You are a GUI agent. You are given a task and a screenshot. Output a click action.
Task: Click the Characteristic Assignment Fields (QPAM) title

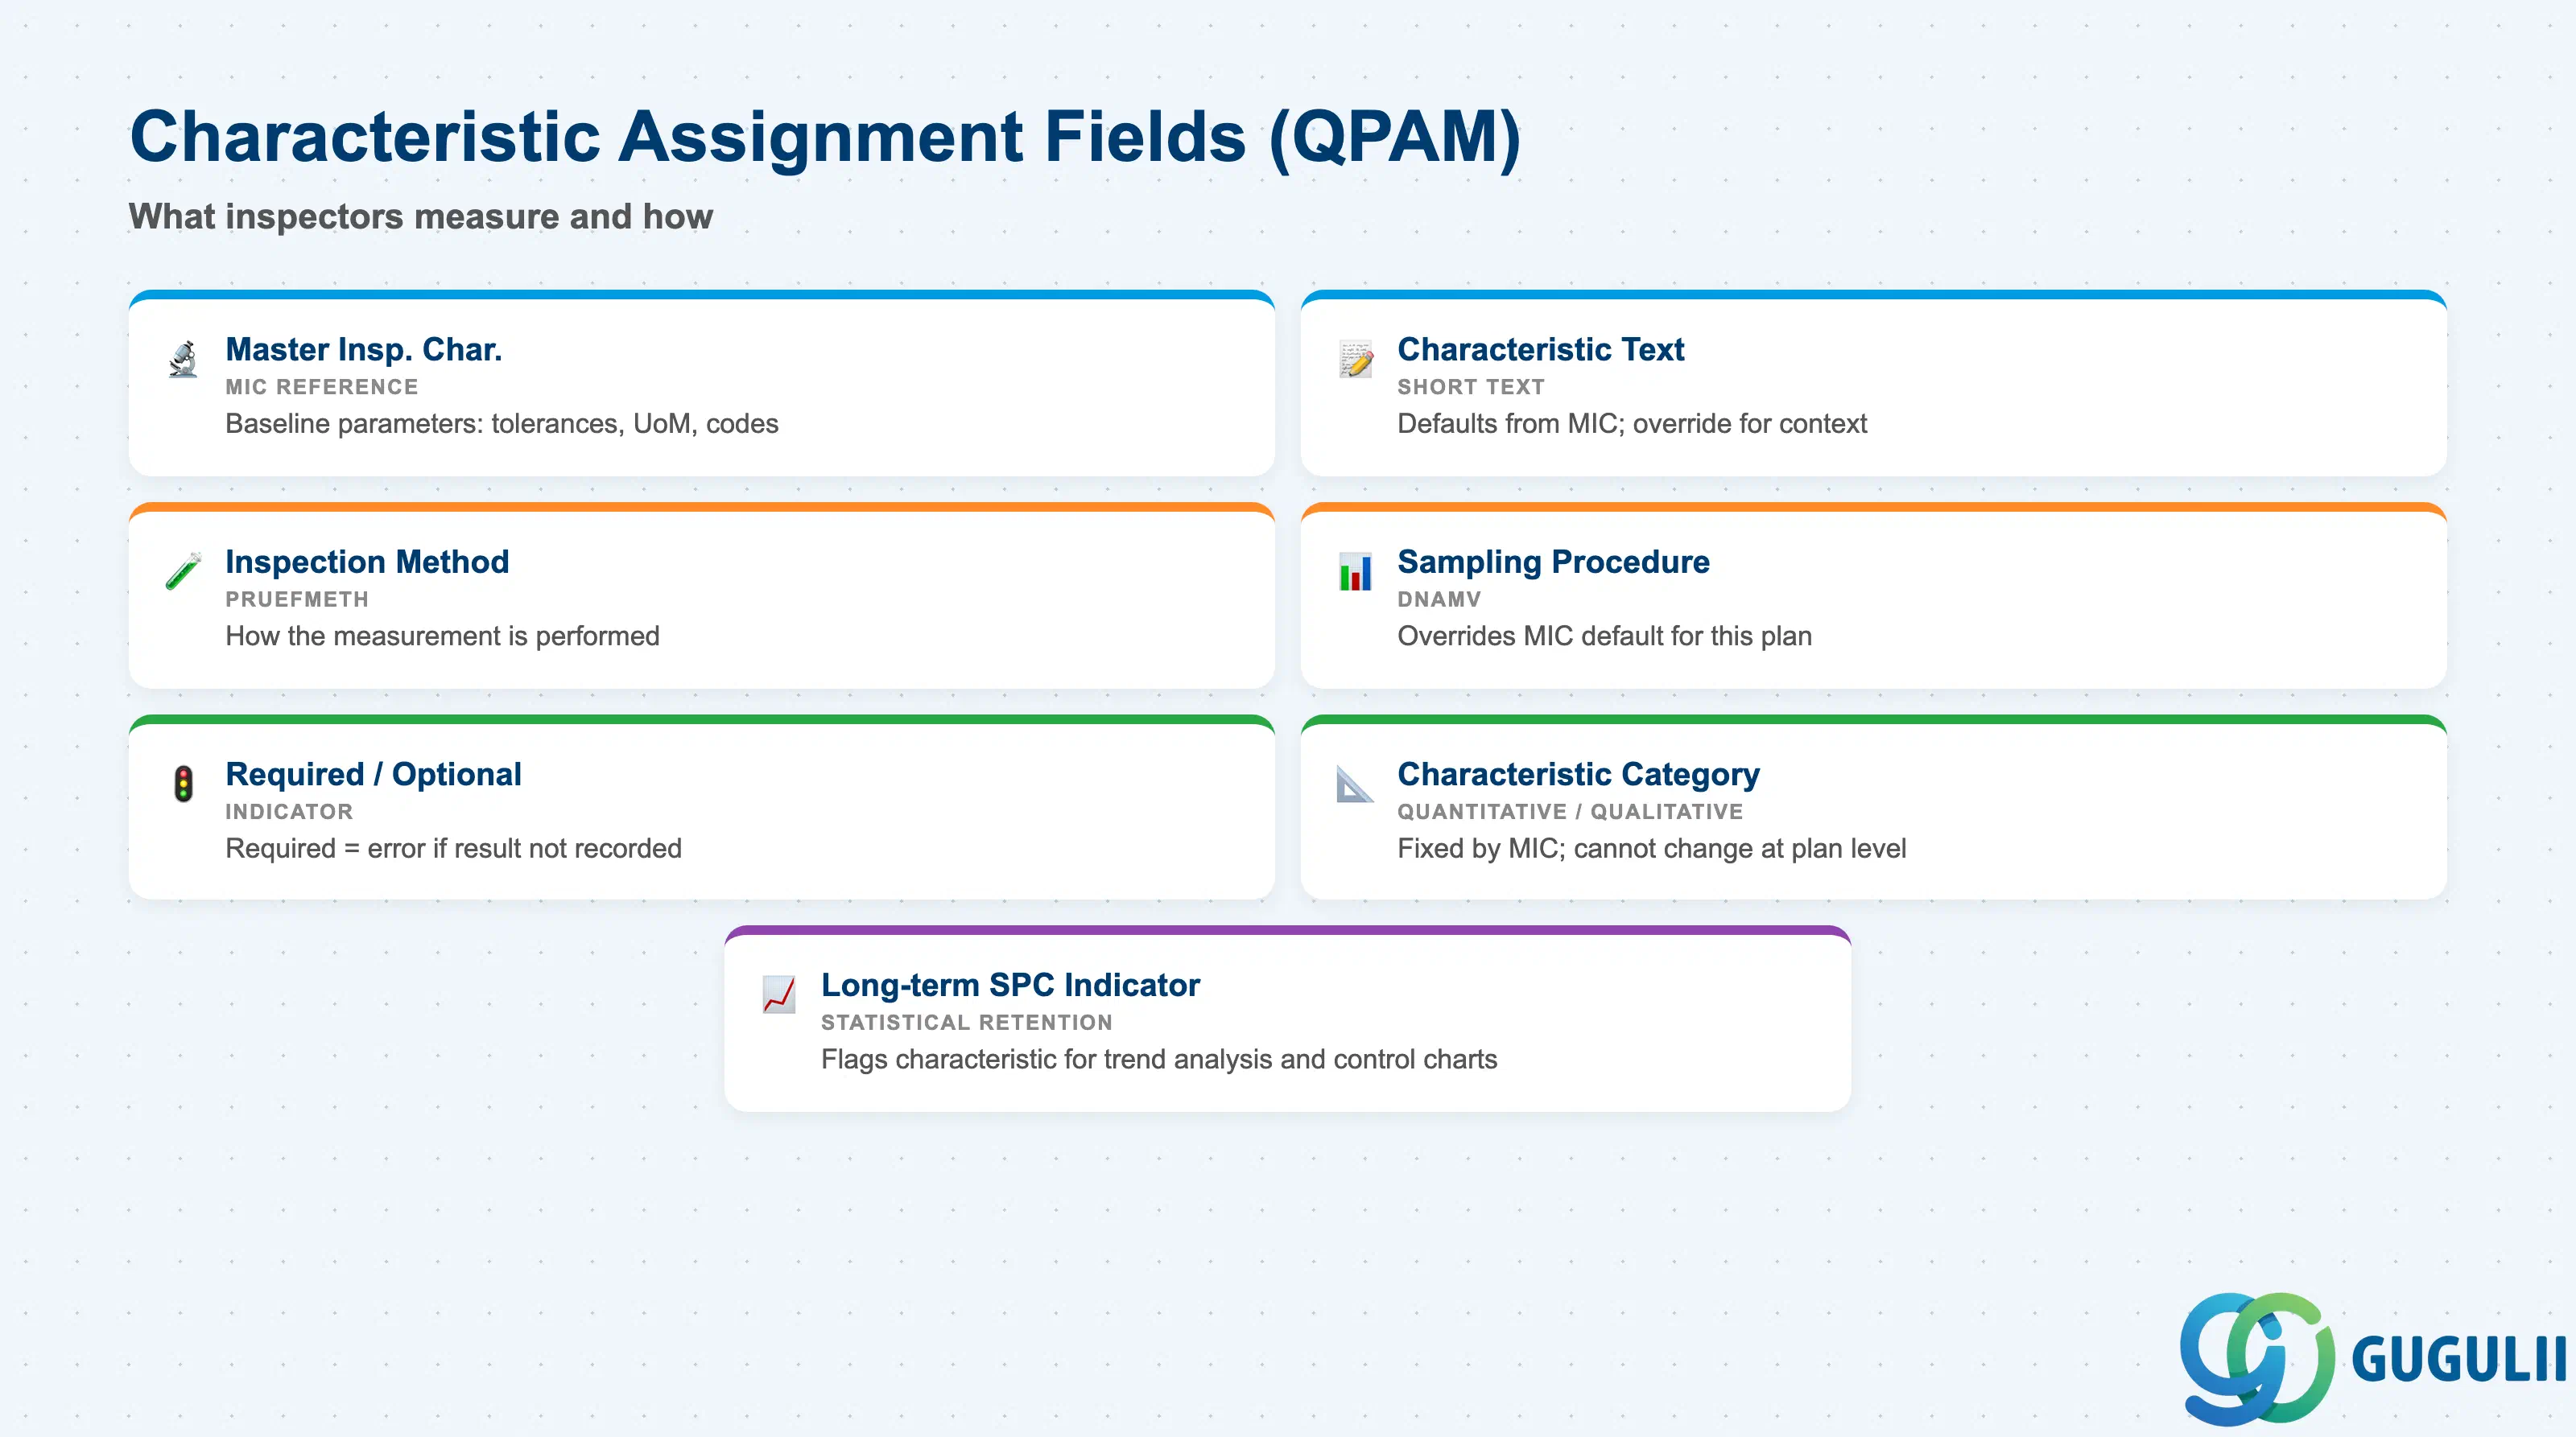tap(825, 137)
